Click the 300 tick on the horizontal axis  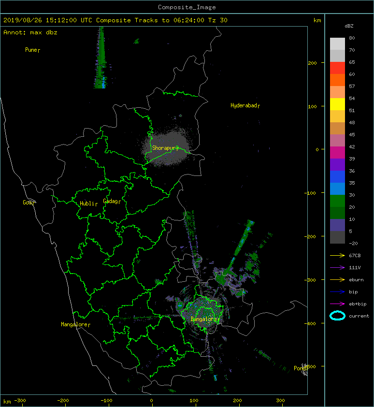pyautogui.click(x=281, y=401)
